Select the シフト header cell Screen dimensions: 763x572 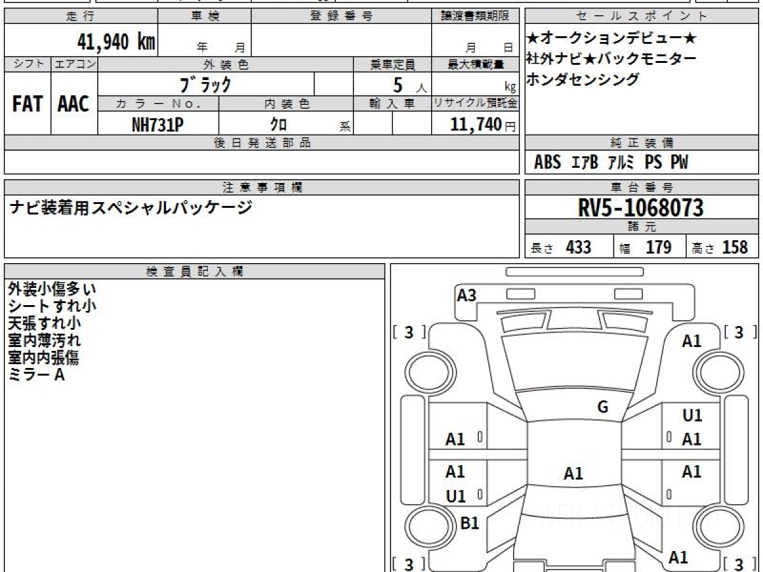pos(28,64)
